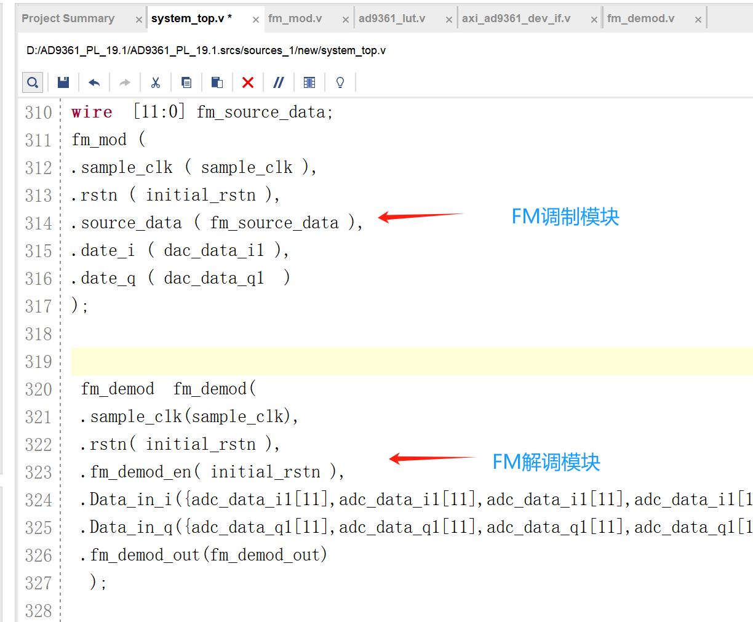Viewport: 753px width, 622px height.
Task: Place cursor on the fm_demod instantiation line
Action: (166, 388)
